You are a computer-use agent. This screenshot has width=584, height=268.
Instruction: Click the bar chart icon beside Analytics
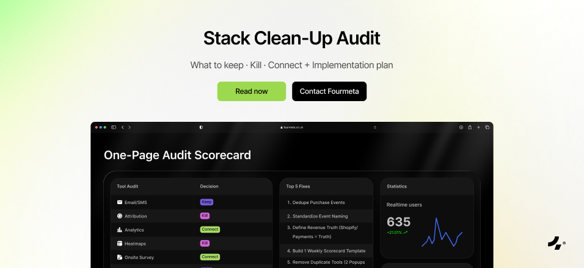tap(120, 230)
